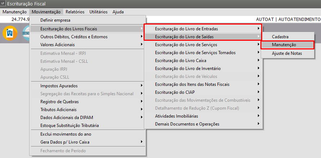Screen dimensions: 321x158
Task: Expand Escrituração do Livro de Entradas
Action: tap(186, 28)
